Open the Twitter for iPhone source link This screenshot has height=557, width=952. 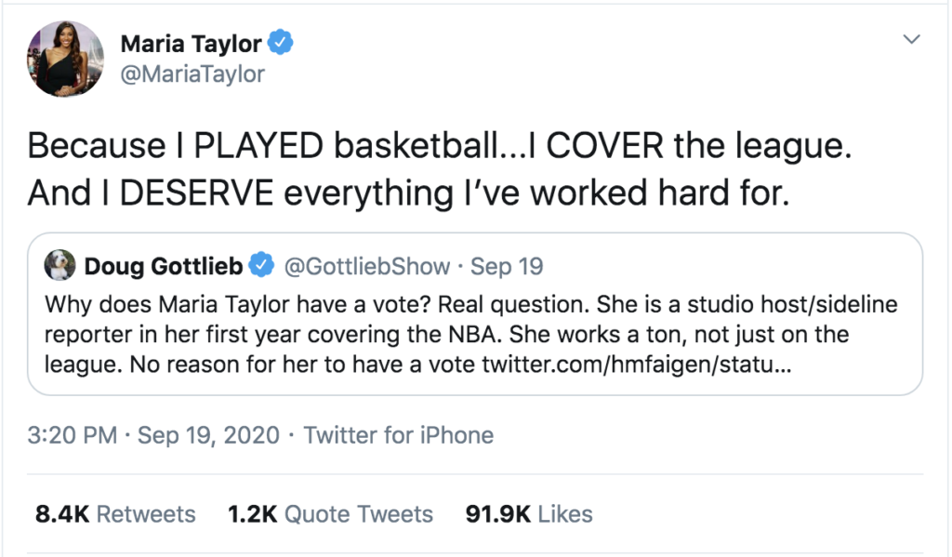point(398,434)
